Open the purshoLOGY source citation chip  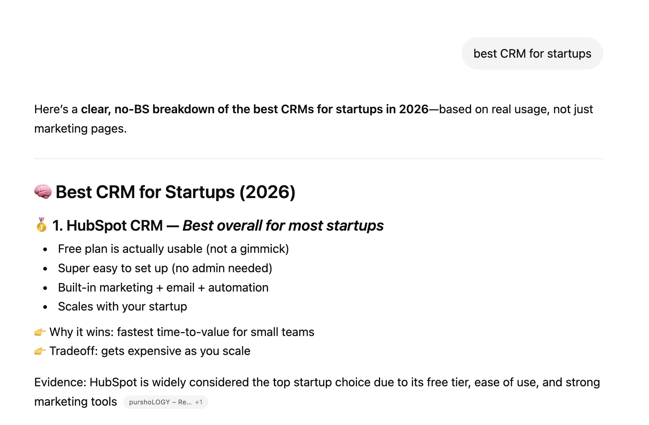pos(160,402)
